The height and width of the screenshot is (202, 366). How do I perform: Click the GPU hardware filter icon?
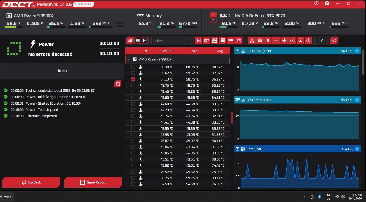206,40
